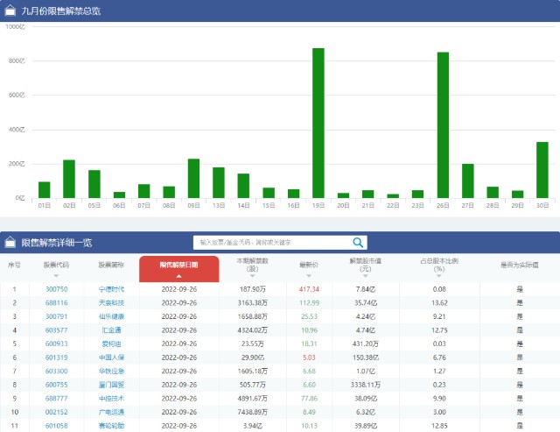560x432 pixels.
Task: Open stock code 601058 link
Action: [56, 426]
